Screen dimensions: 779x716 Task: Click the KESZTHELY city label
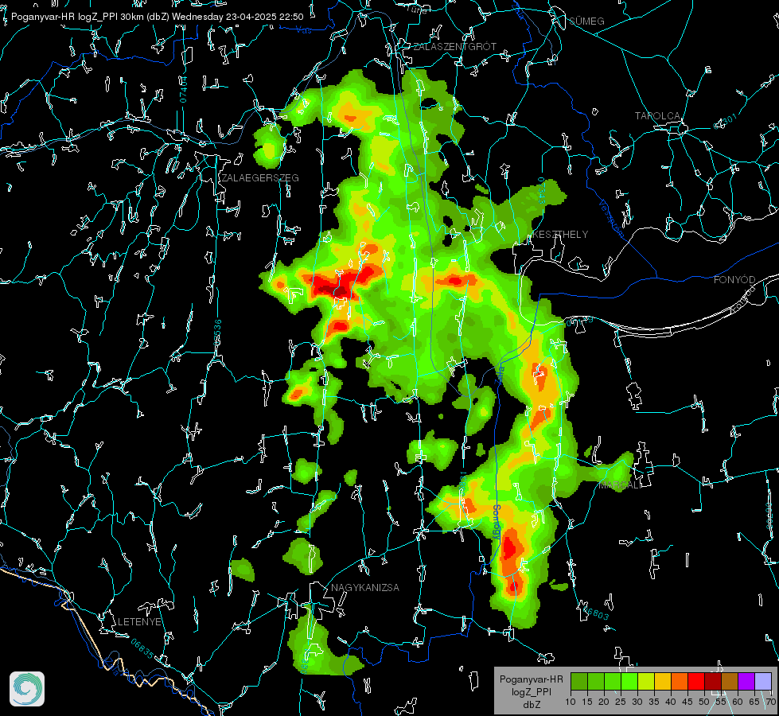tap(560, 234)
